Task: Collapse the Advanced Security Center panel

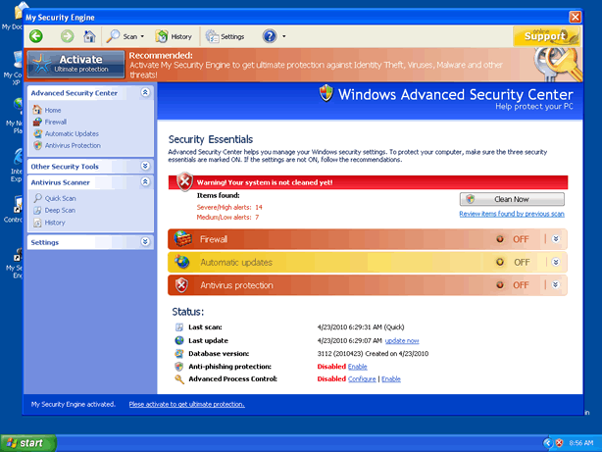Action: pos(145,92)
